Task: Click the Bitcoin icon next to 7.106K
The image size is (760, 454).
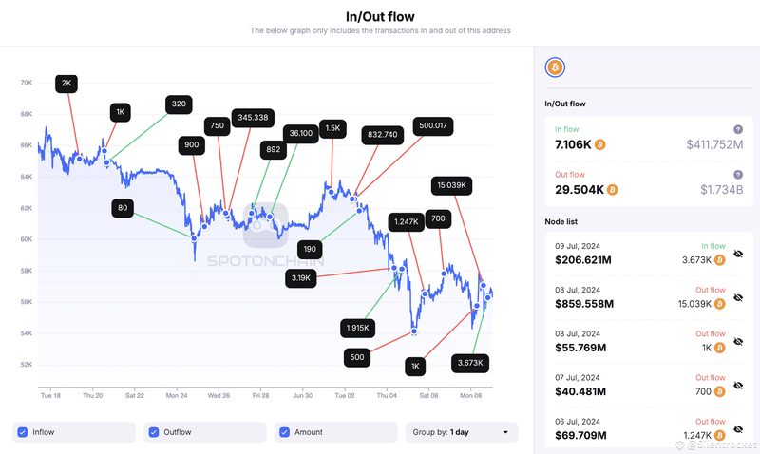Action: pos(599,144)
